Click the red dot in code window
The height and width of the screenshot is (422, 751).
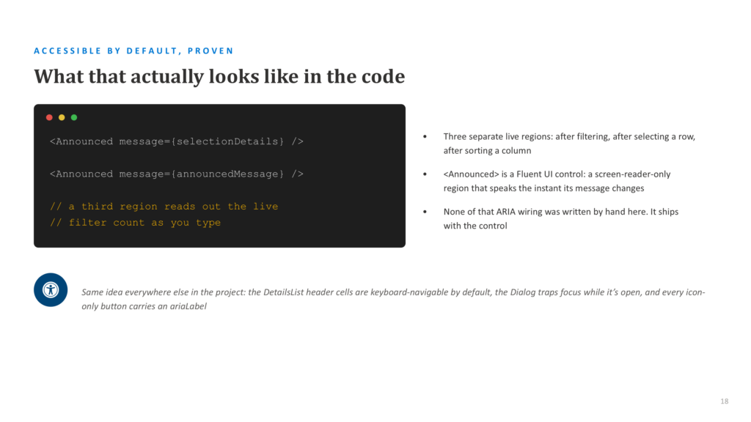[49, 117]
